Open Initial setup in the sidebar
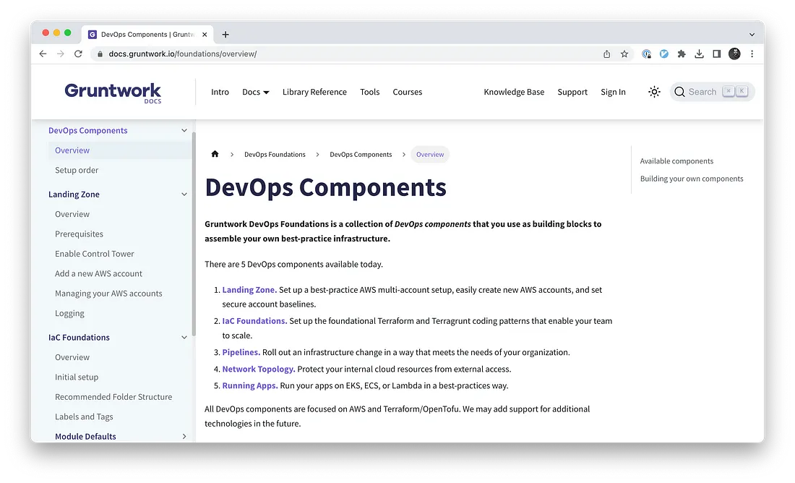 click(x=77, y=377)
